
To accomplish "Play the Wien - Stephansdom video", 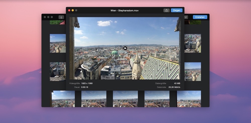I will point(125,48).
